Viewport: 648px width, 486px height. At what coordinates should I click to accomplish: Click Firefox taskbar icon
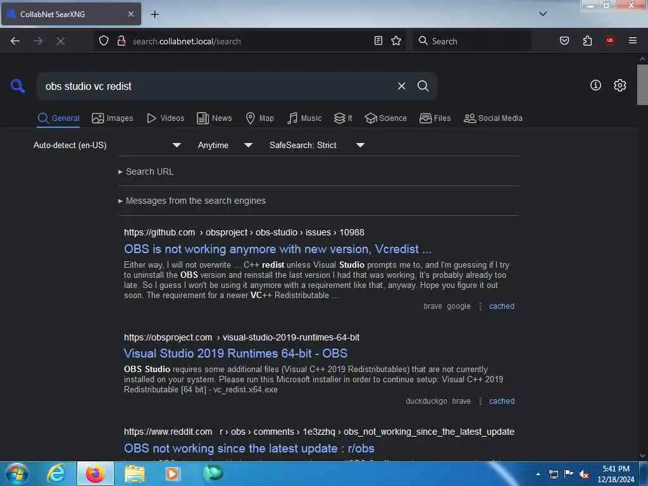pos(96,473)
